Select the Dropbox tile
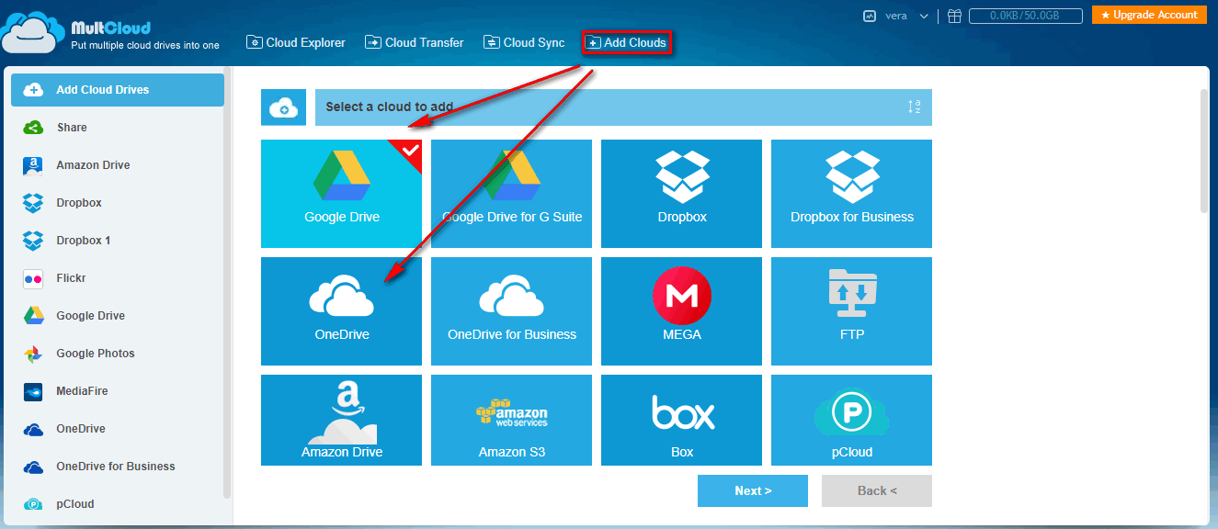Image resolution: width=1218 pixels, height=529 pixels. click(682, 194)
